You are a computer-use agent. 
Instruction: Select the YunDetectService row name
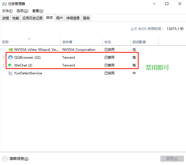28,73
